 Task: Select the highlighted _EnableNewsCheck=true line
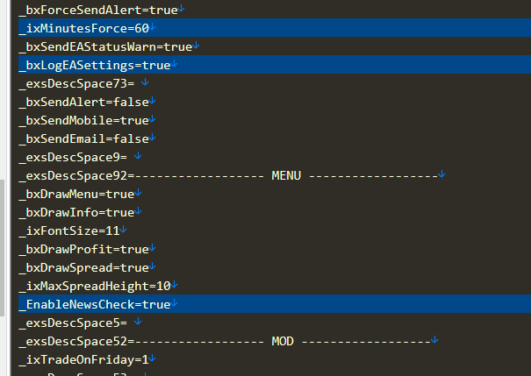tap(275, 304)
